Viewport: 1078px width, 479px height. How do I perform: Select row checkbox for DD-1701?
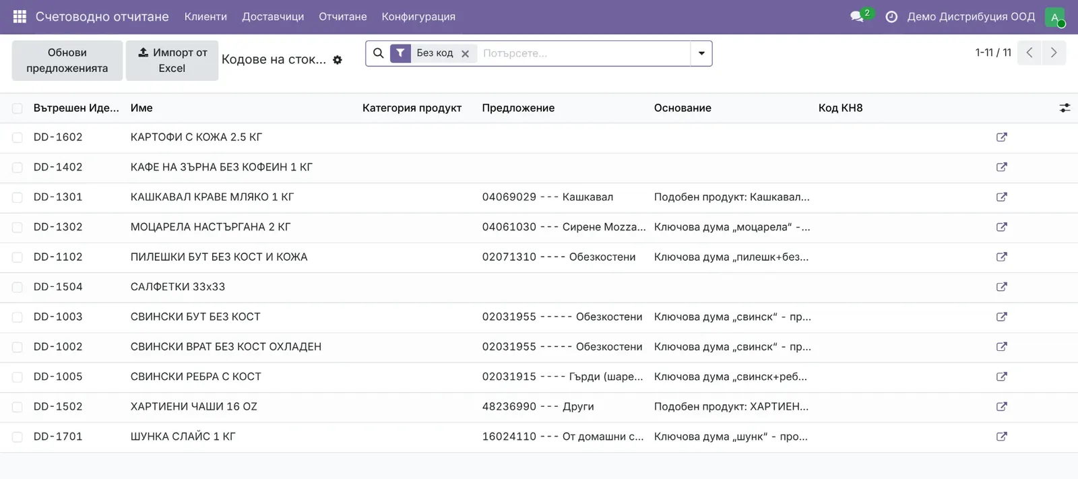click(18, 437)
